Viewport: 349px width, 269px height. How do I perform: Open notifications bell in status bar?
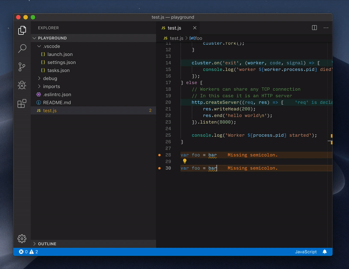[x=325, y=252]
